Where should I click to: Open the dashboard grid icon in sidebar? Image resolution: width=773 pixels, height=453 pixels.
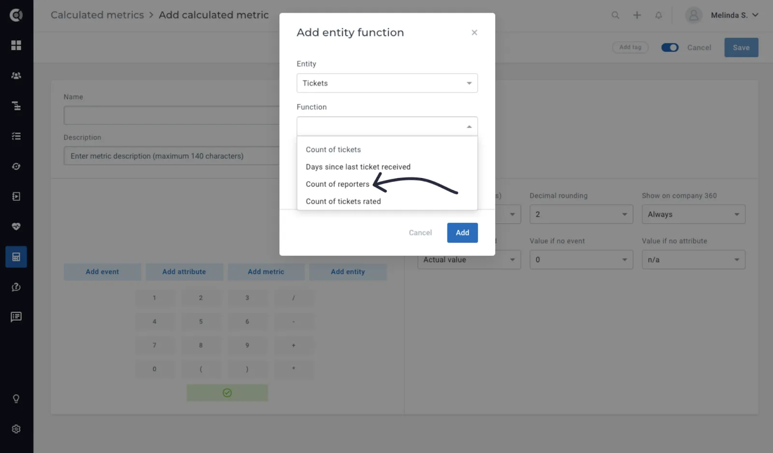pos(16,45)
